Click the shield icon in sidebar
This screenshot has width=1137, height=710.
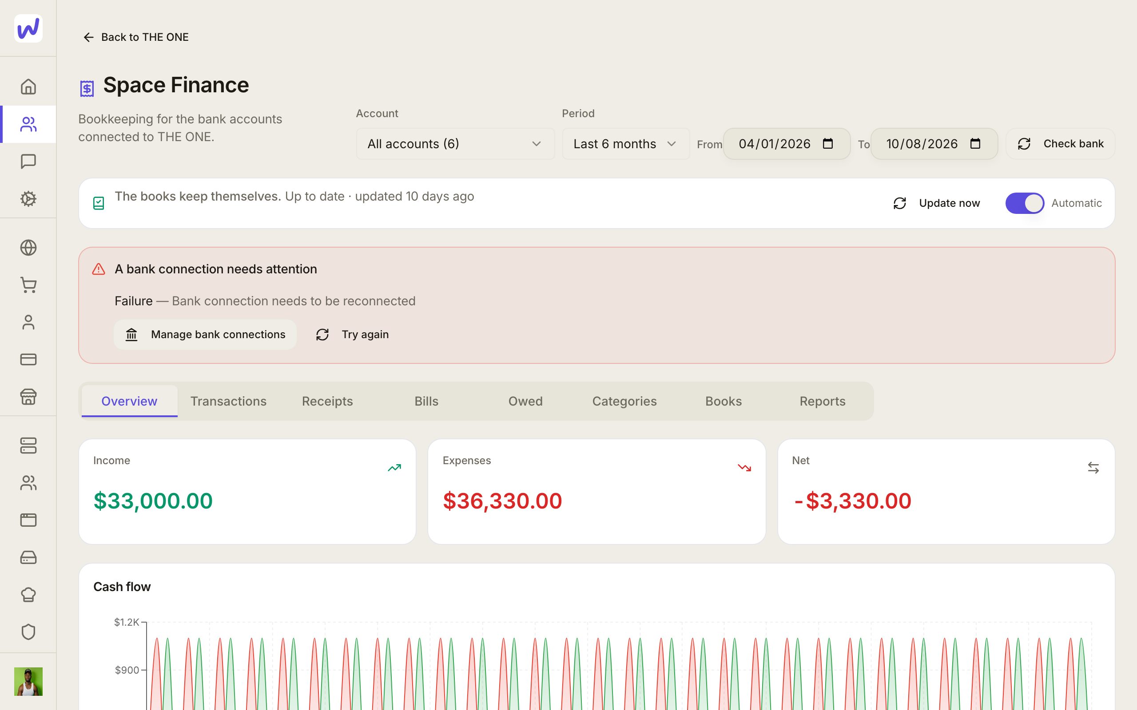pos(28,631)
